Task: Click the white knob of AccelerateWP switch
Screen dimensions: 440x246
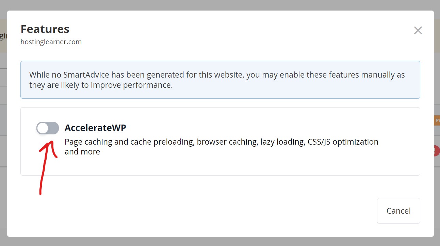Action: (x=43, y=128)
